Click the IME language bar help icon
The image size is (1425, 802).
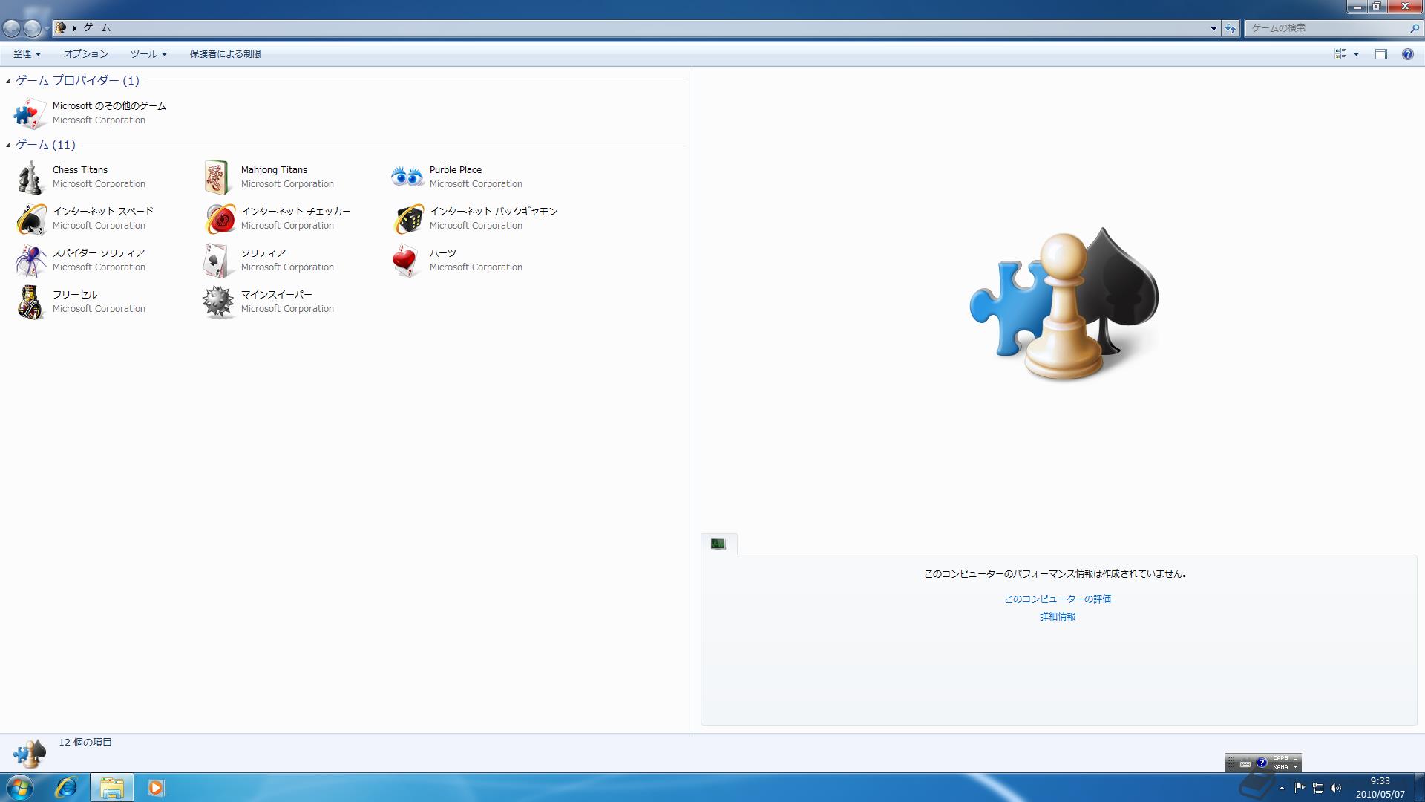[x=1261, y=763]
